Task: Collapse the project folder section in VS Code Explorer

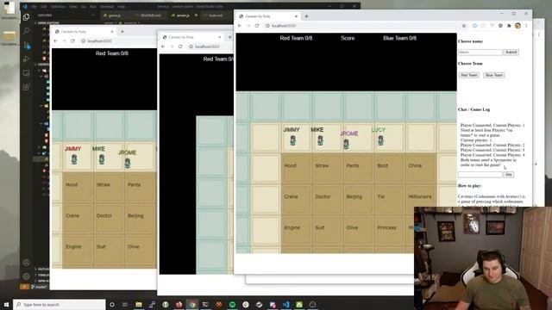Action: coord(42,65)
